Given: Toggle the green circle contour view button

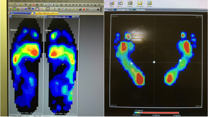Looking at the screenshot, I should (x=14, y=9).
